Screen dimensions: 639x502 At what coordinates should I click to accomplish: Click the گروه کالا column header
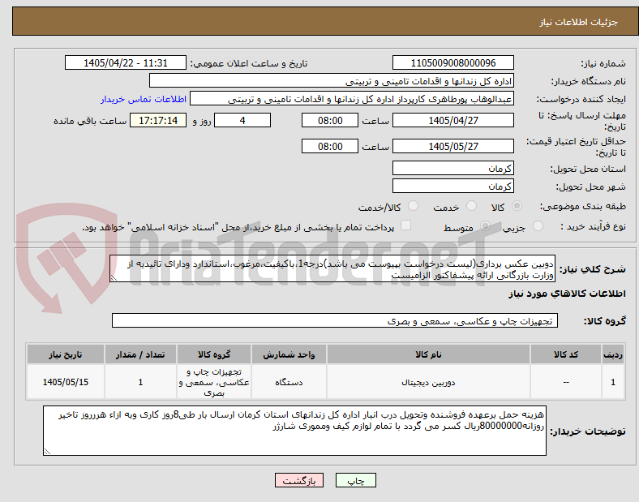pyautogui.click(x=214, y=354)
